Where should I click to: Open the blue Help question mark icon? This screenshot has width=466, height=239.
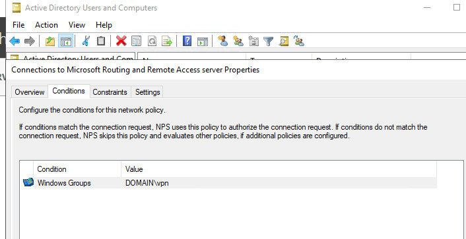[x=187, y=41]
